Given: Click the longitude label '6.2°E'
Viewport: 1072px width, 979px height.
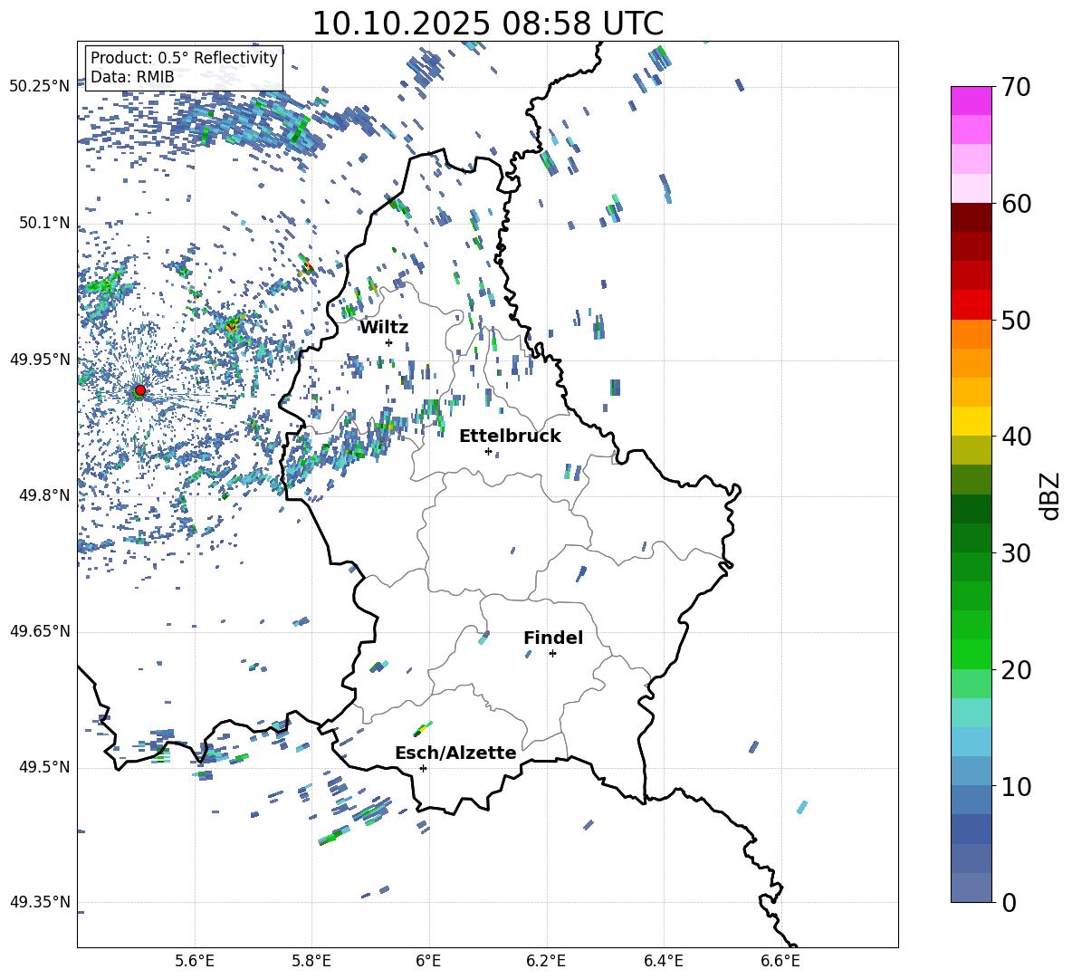Looking at the screenshot, I should [546, 961].
